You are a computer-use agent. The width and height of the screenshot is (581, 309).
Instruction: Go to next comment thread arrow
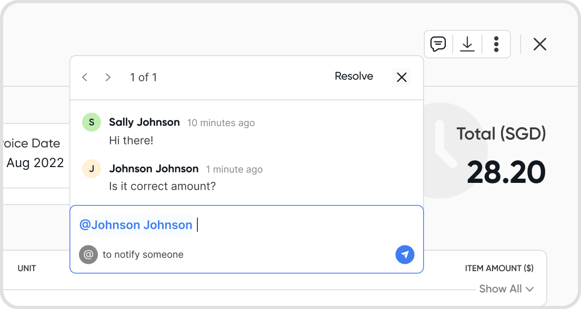coord(108,78)
